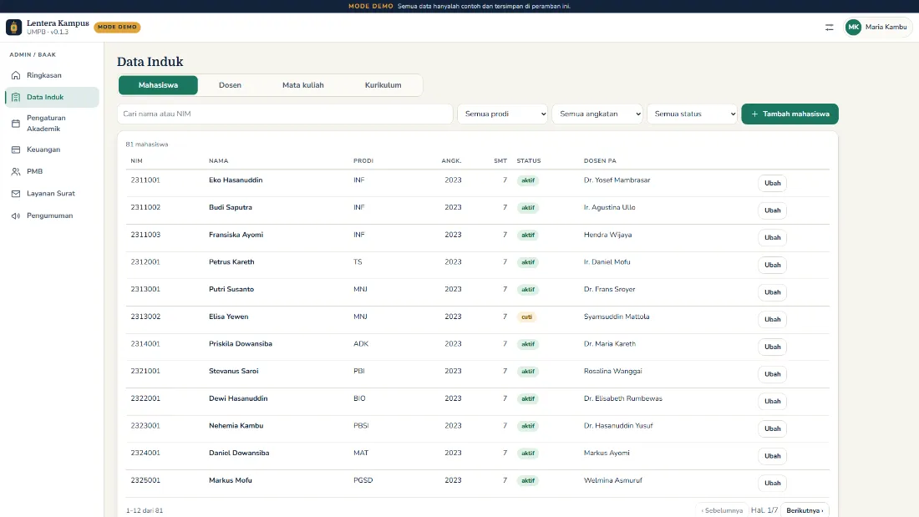Screen dimensions: 919x517
Task: Click Syamsuddin Mattola in Dosen PA column
Action: pyautogui.click(x=616, y=317)
